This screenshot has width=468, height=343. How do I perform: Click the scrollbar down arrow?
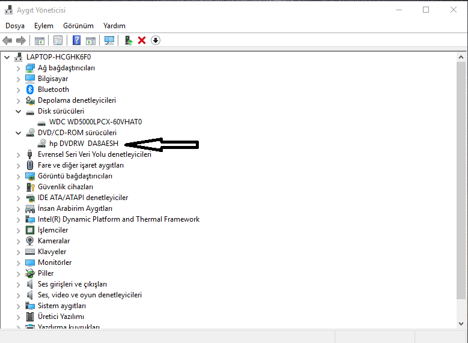(x=461, y=324)
